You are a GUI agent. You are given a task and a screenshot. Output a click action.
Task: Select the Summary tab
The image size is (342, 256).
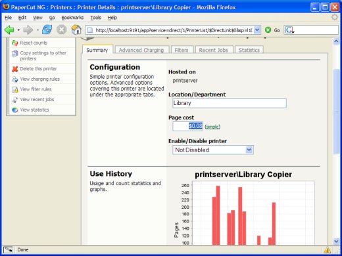click(x=97, y=50)
